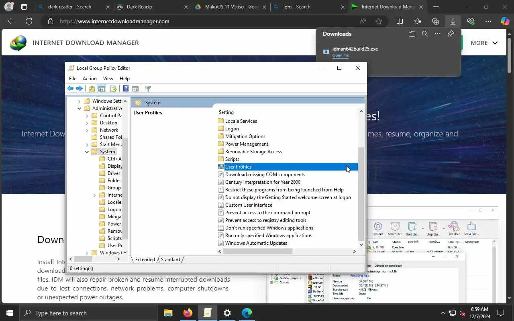Screen dimensions: 514x321
Task: Toggle Show/Hide Action Pane toolbar icon
Action: (x=135, y=89)
